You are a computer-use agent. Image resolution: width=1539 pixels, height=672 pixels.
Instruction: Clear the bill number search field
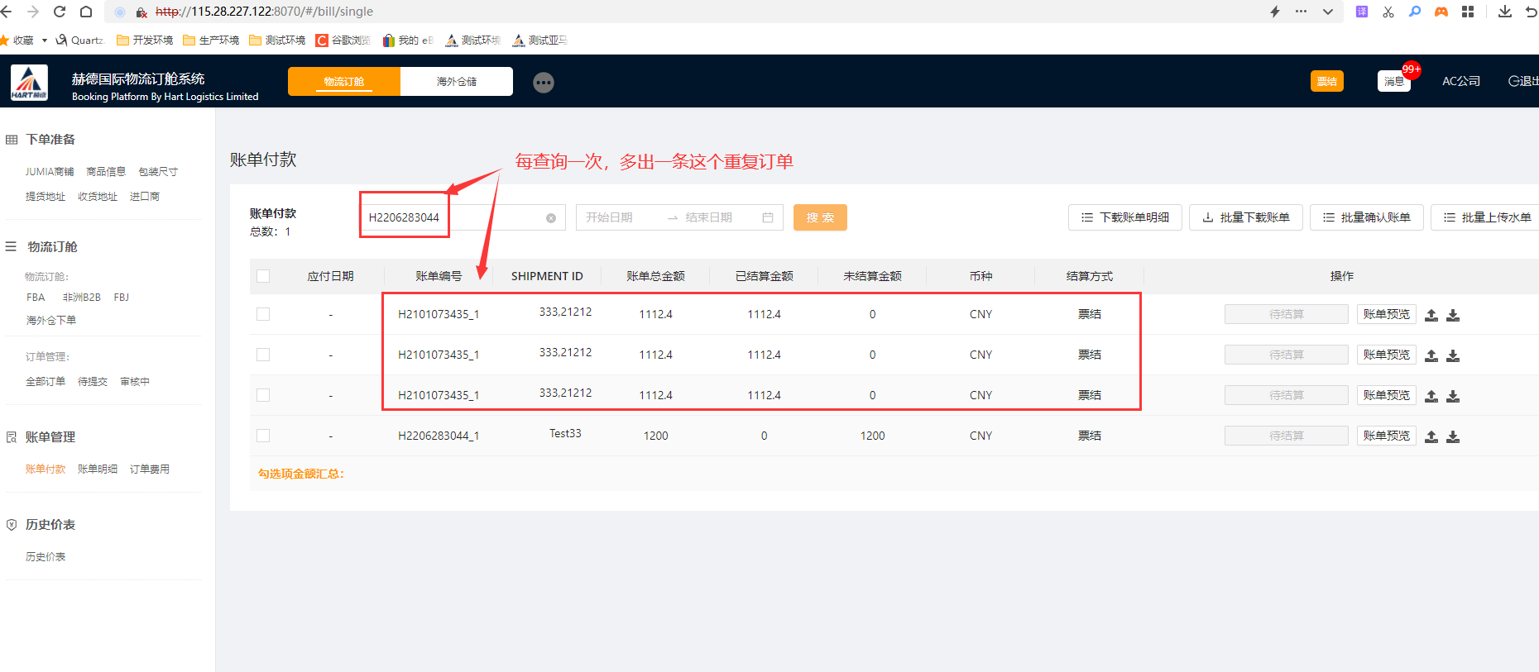[551, 218]
